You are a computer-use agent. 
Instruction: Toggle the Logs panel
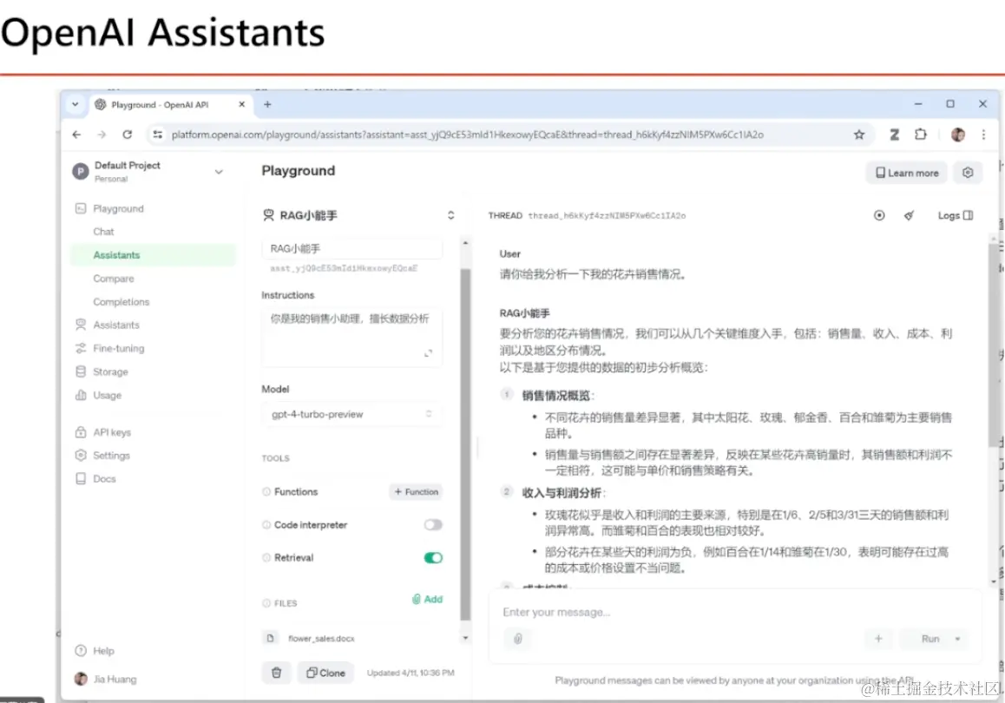[955, 215]
